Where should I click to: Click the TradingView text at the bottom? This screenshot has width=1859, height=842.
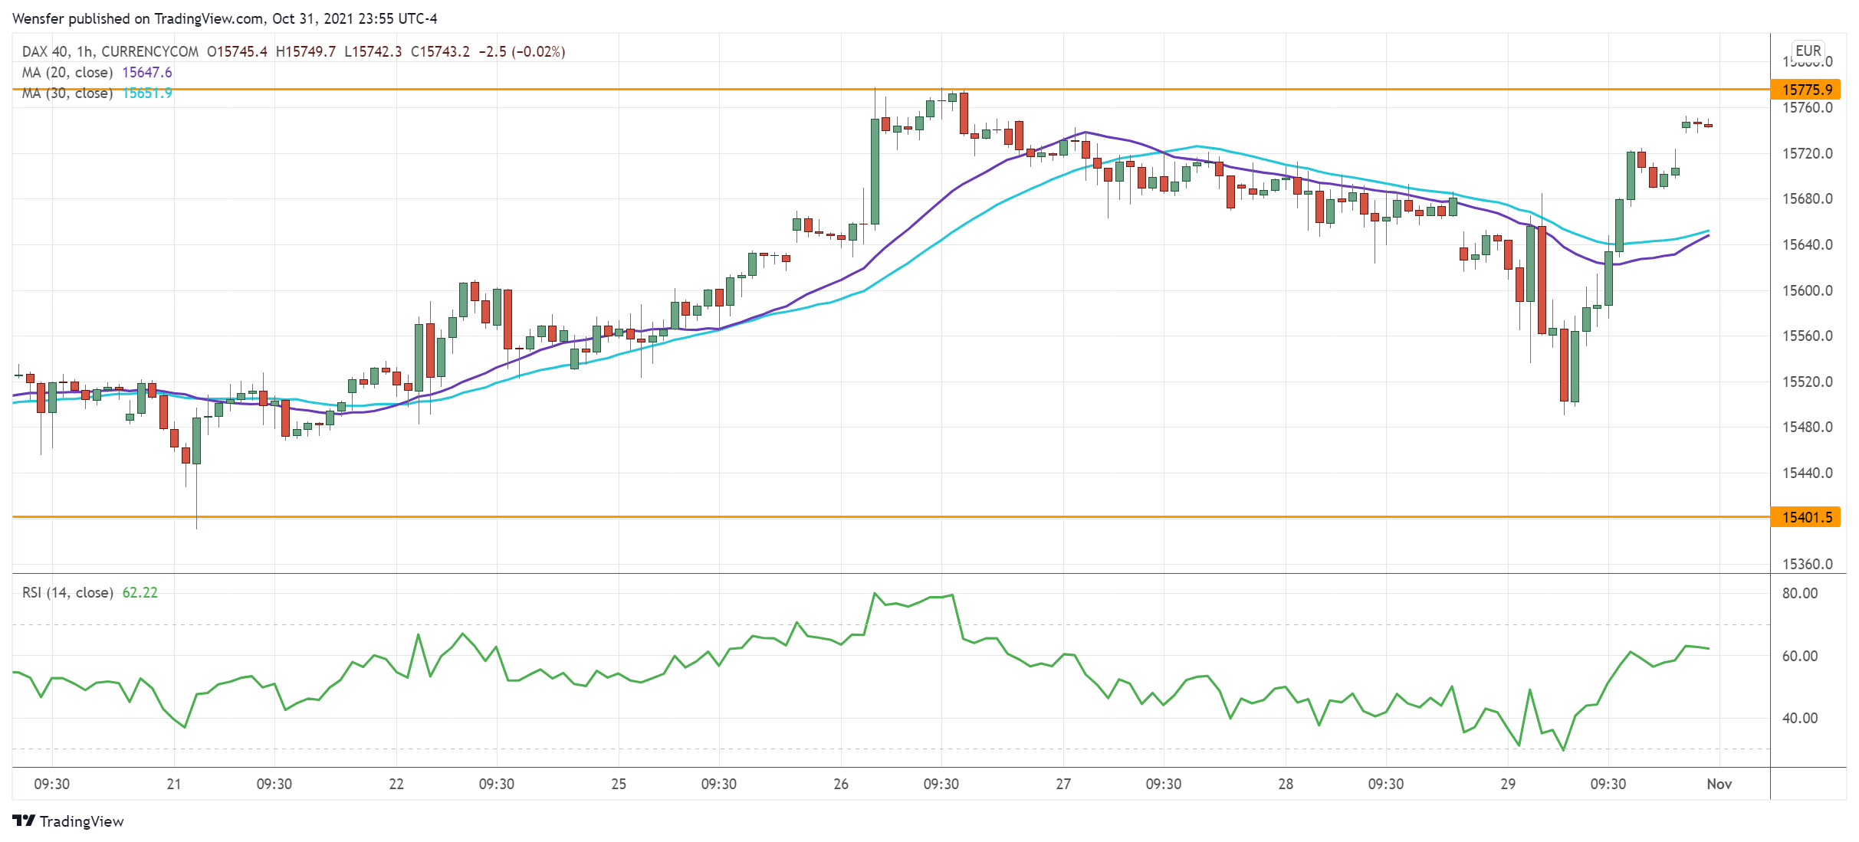click(x=81, y=821)
